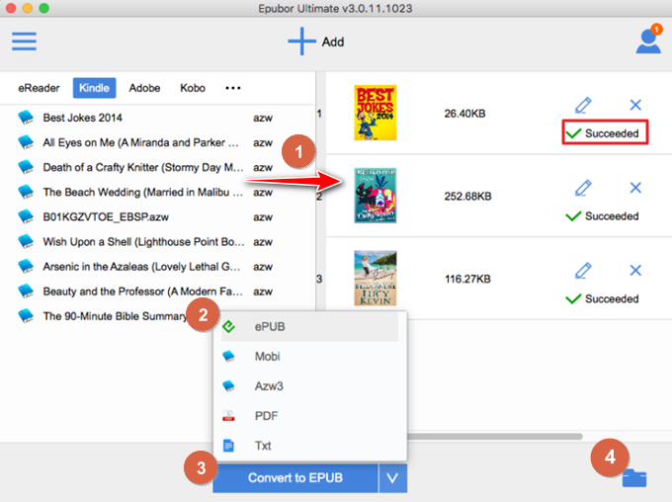672x502 pixels.
Task: Click the Add plus icon
Action: [301, 42]
